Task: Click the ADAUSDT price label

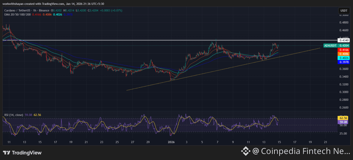Action: pyautogui.click(x=330, y=45)
